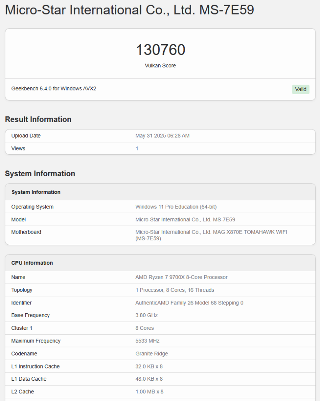The image size is (320, 401).
Task: Click the Maximum Frequency label
Action: pos(36,340)
